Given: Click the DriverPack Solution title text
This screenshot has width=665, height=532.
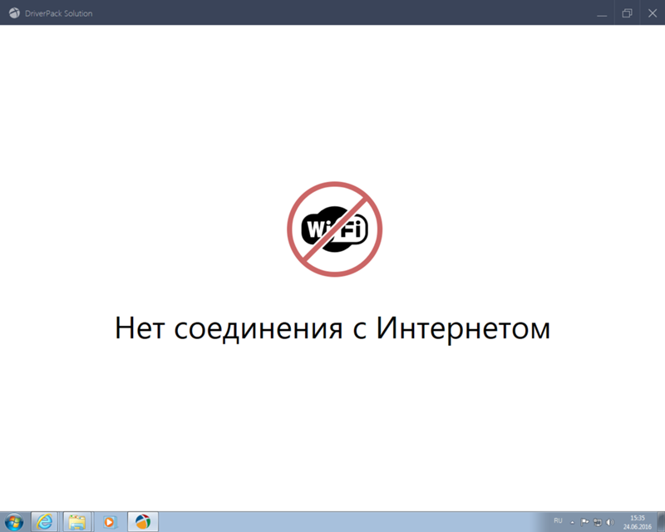Looking at the screenshot, I should (58, 13).
